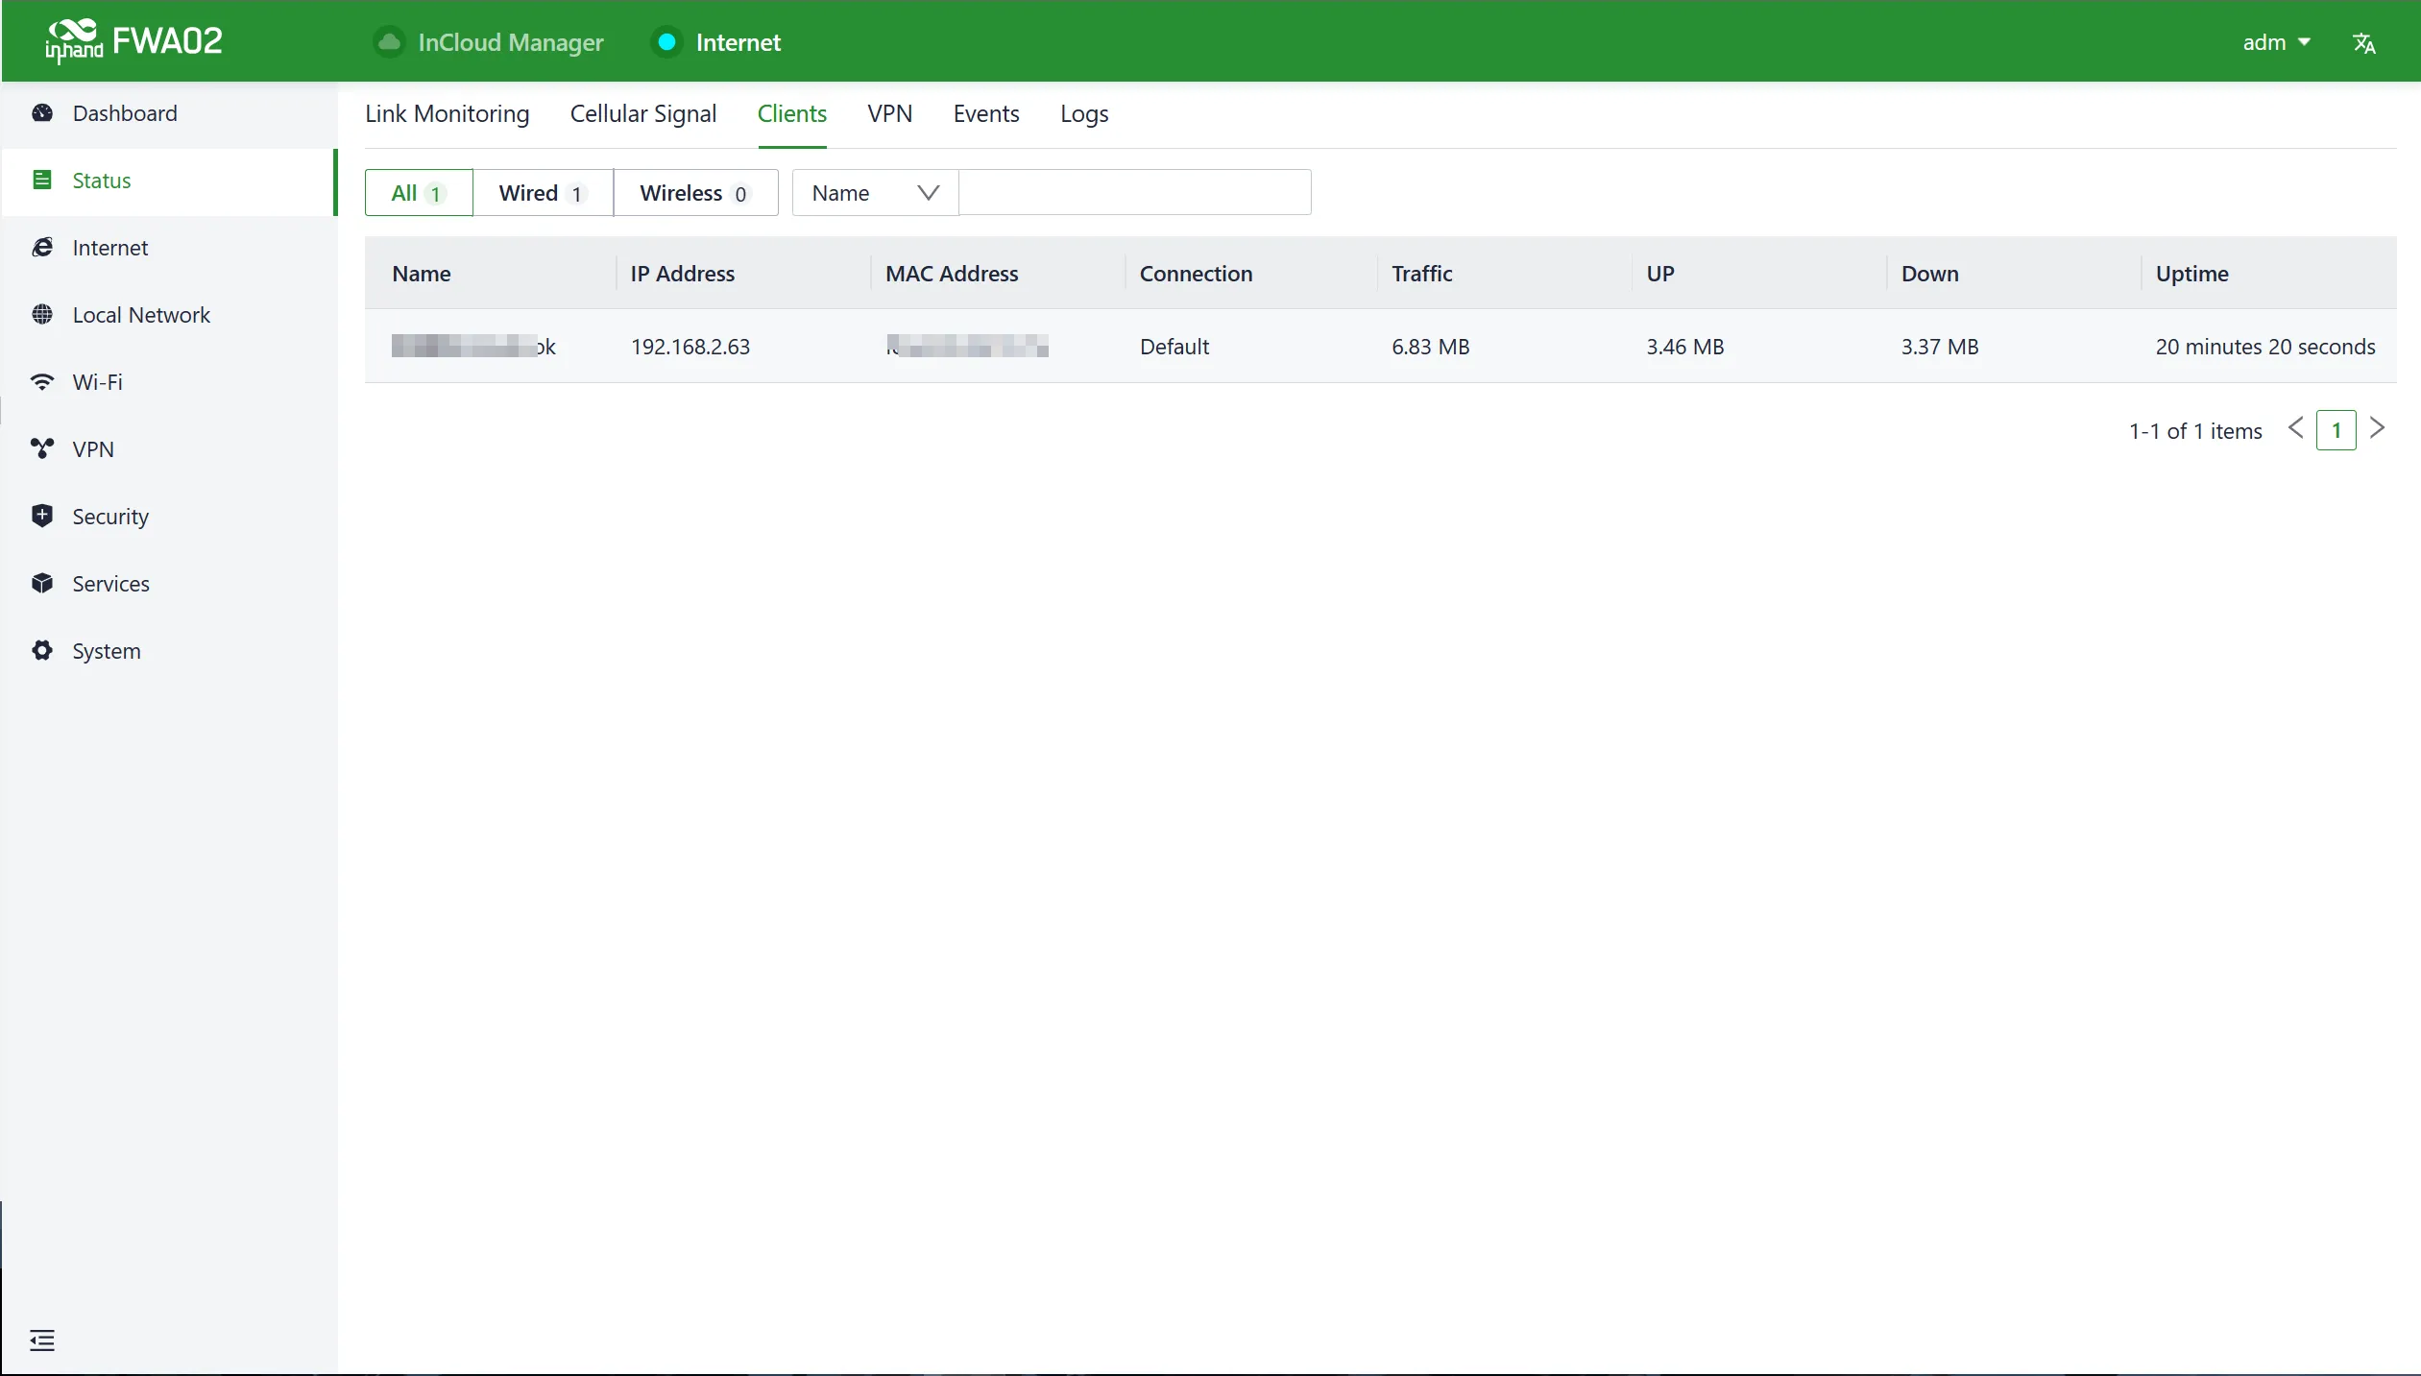Click the client search input field
Screen dimensions: 2421x1376
(x=1135, y=192)
